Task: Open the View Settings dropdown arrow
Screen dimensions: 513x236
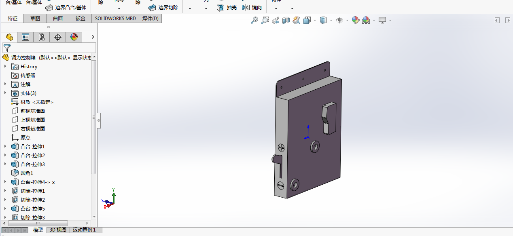Action: (x=390, y=20)
